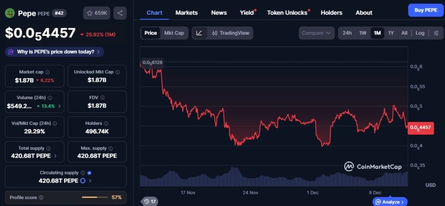Toggle chart to Mkt Cap view

click(x=174, y=33)
